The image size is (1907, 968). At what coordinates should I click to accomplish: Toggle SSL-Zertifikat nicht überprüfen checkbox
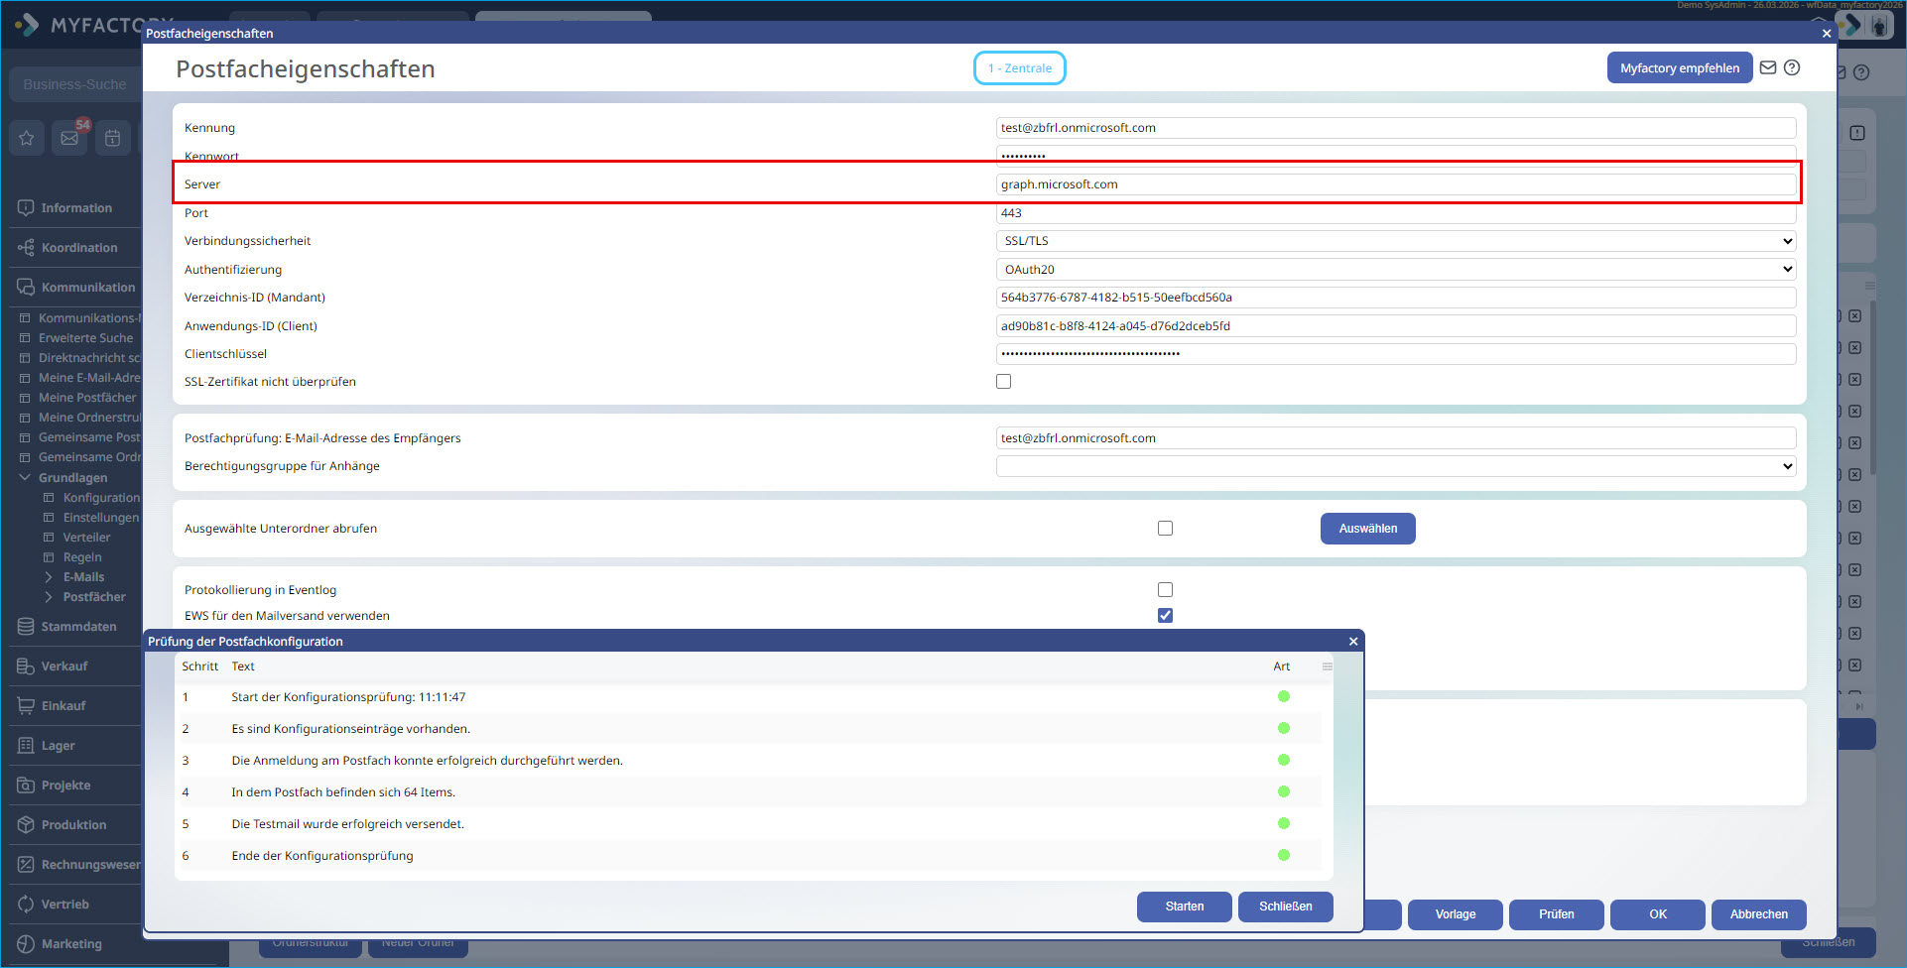click(x=1004, y=382)
